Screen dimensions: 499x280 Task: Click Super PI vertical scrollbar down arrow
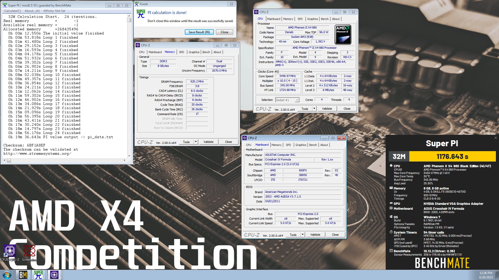click(129, 156)
